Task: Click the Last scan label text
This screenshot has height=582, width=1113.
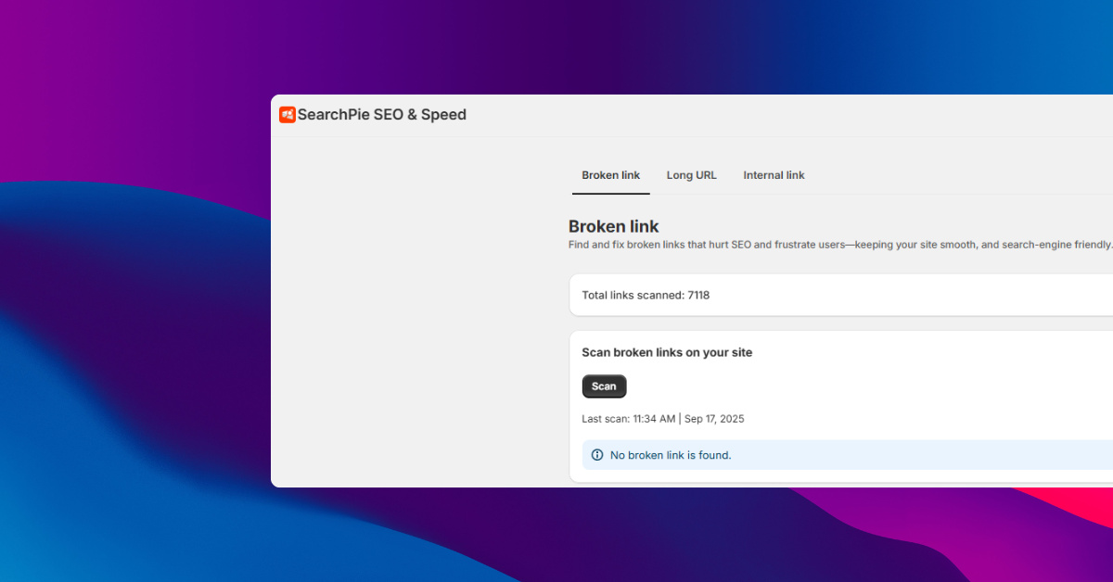Action: (x=606, y=419)
